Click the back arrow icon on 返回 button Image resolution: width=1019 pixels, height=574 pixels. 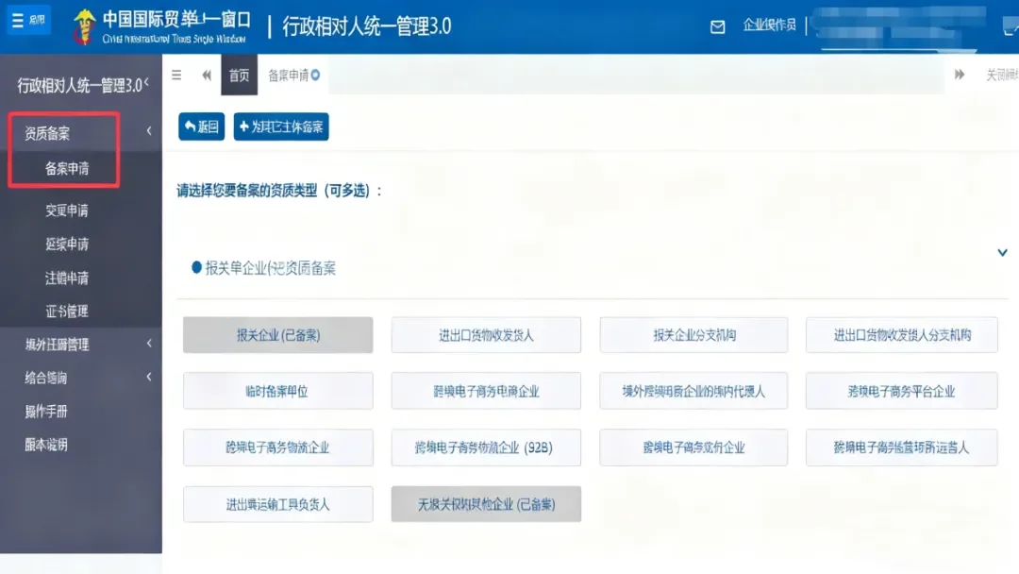pos(189,126)
